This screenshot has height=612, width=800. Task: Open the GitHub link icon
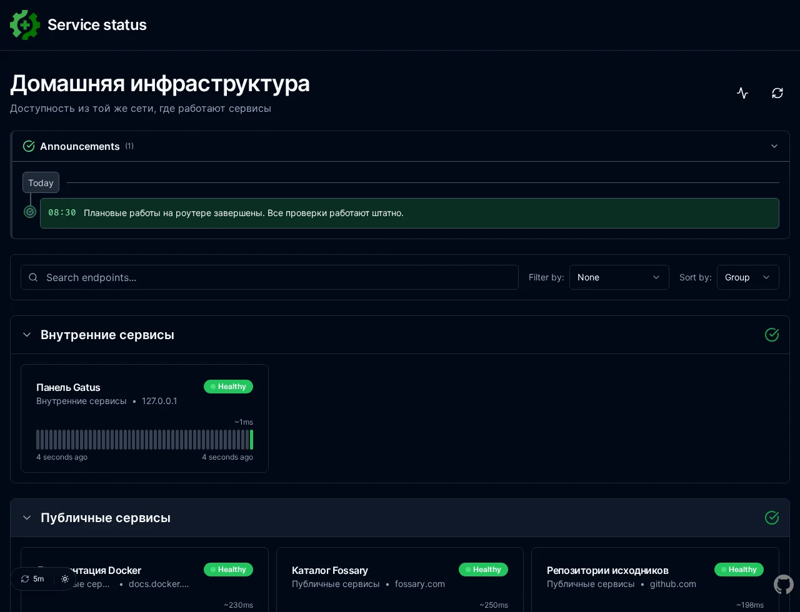pyautogui.click(x=784, y=585)
